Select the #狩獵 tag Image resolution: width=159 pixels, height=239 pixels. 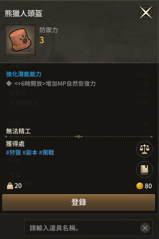(13, 153)
